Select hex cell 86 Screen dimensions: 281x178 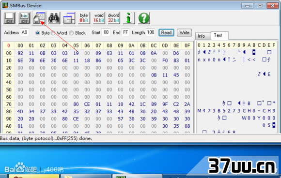click(98, 60)
